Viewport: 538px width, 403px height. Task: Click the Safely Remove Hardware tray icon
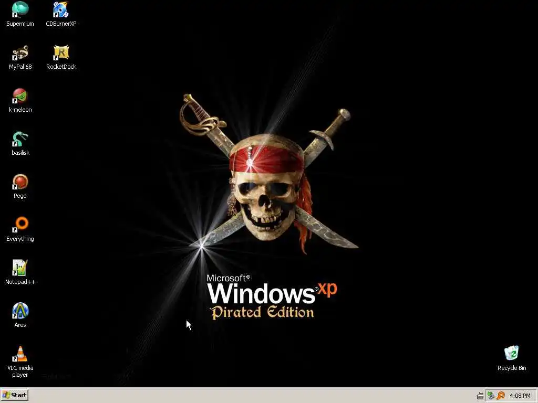point(491,396)
